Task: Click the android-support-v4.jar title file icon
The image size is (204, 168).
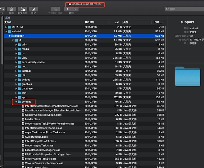Action: [70, 4]
